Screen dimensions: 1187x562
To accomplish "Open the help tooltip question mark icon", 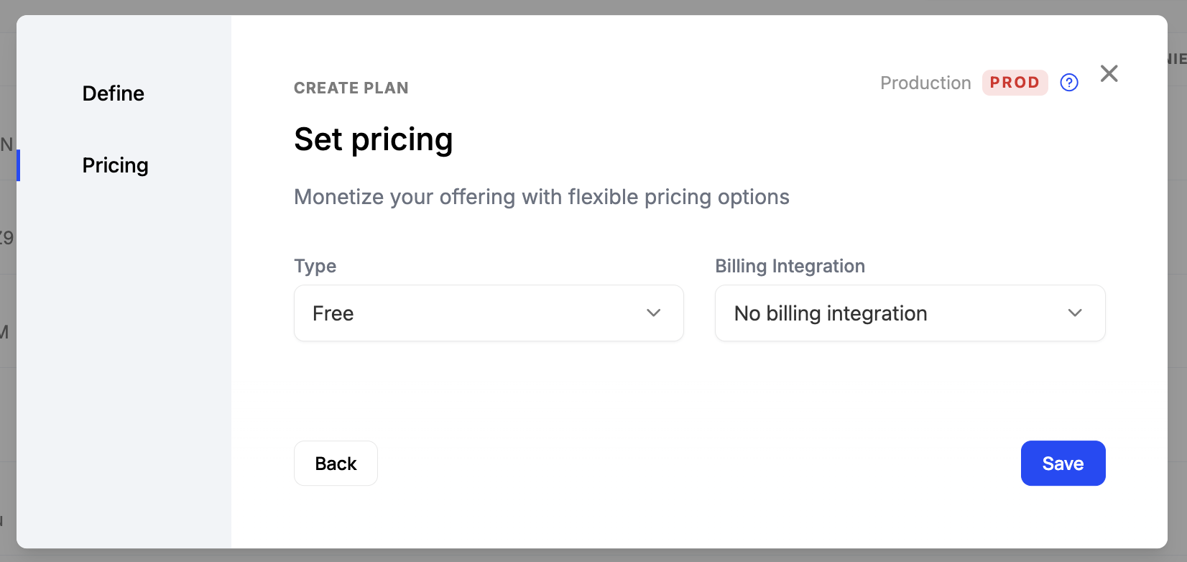I will point(1069,83).
